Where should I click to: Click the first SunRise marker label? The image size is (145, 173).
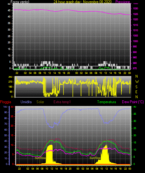pos(40,158)
